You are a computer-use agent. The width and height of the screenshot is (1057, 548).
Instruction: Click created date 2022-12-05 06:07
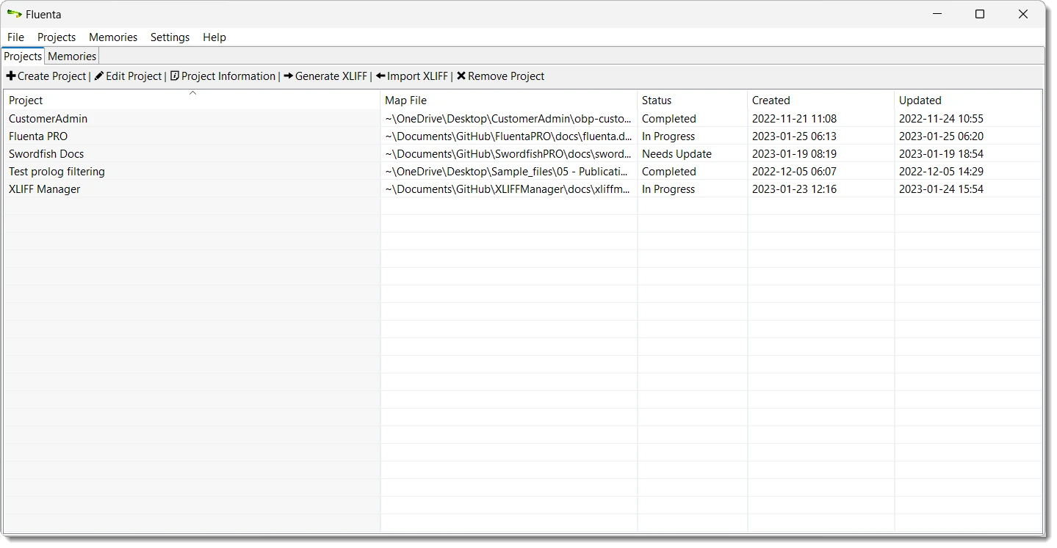tap(794, 172)
